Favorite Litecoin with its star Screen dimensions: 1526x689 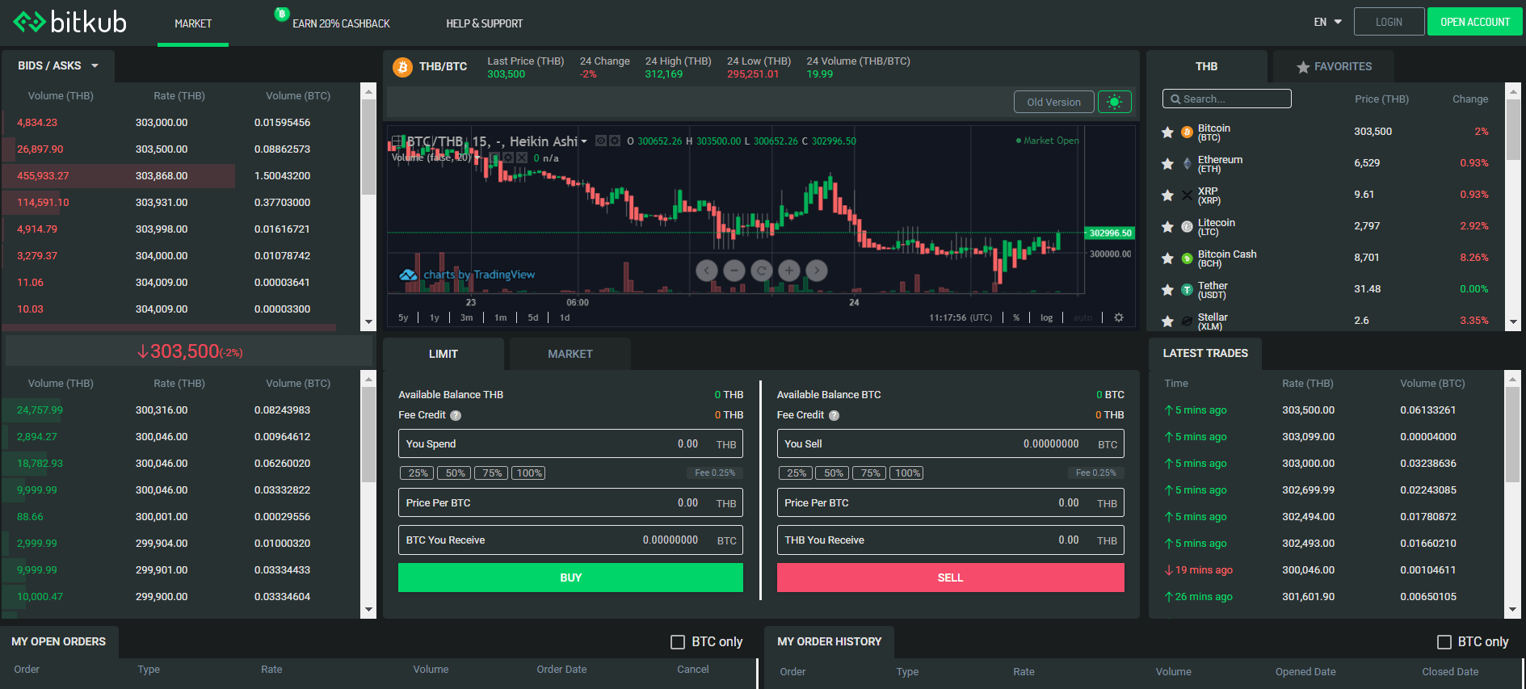[x=1167, y=227]
